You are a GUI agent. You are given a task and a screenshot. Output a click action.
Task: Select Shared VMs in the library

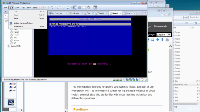pyautogui.click(x=16, y=46)
